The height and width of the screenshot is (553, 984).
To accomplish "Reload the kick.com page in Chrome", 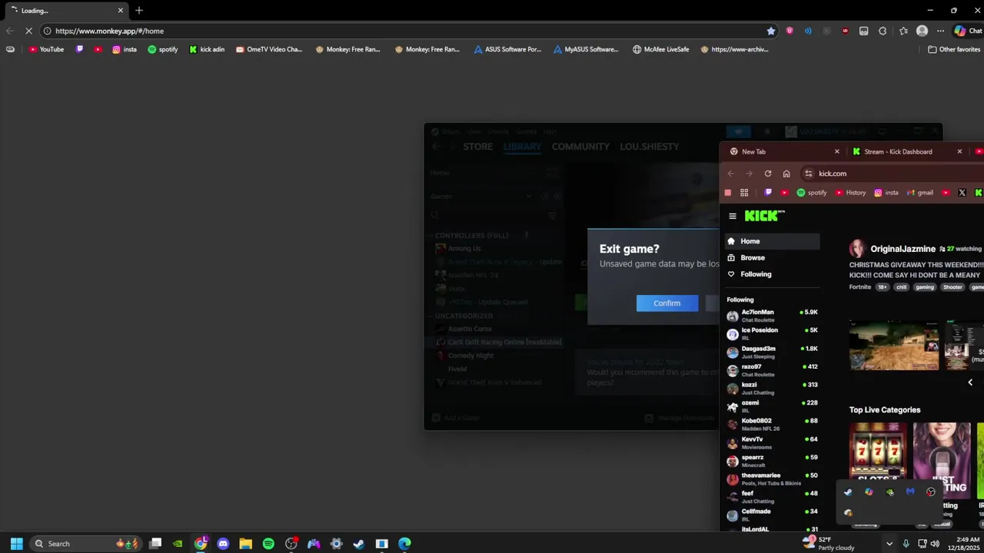I will (767, 174).
